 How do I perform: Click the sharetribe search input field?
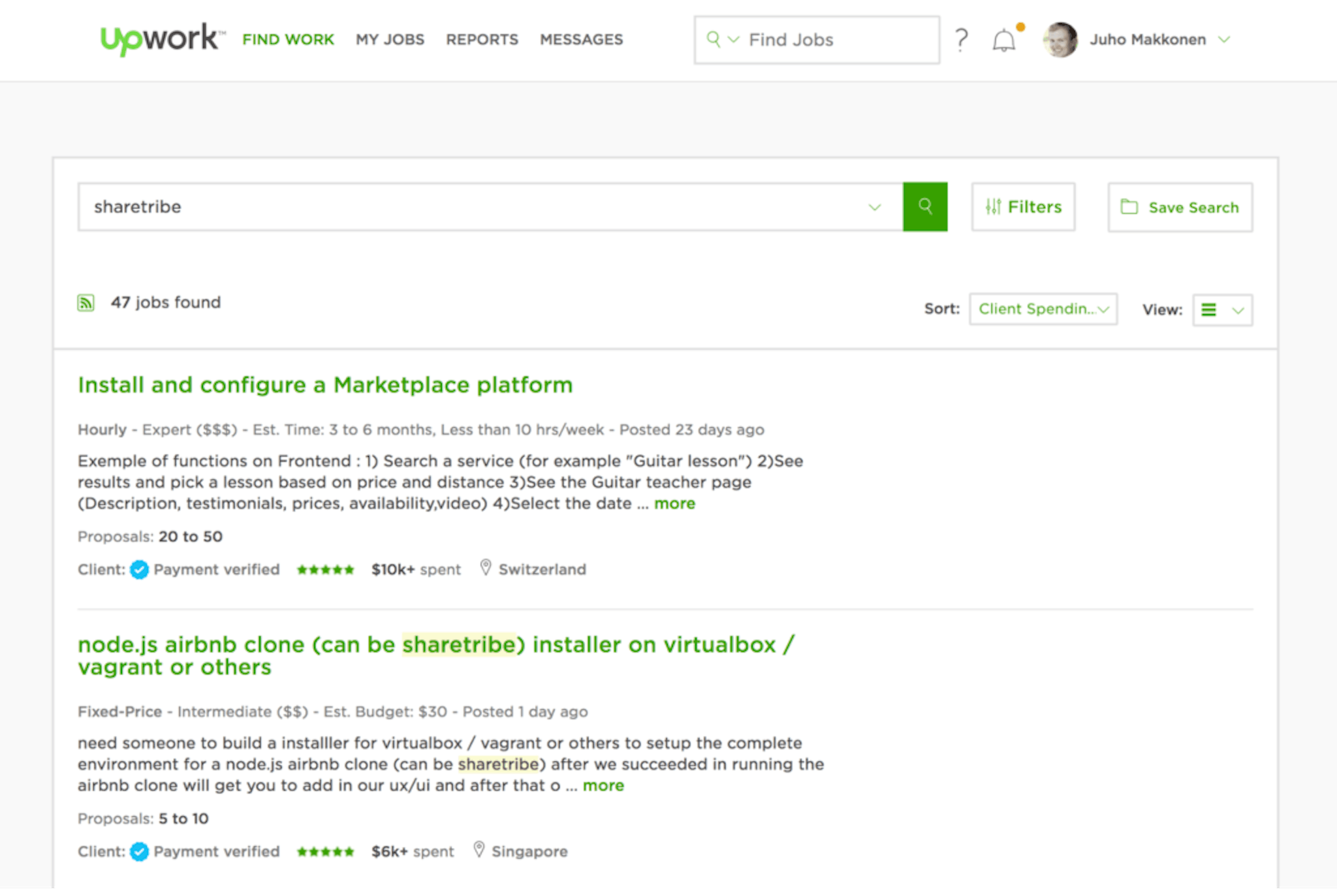[x=392, y=207]
